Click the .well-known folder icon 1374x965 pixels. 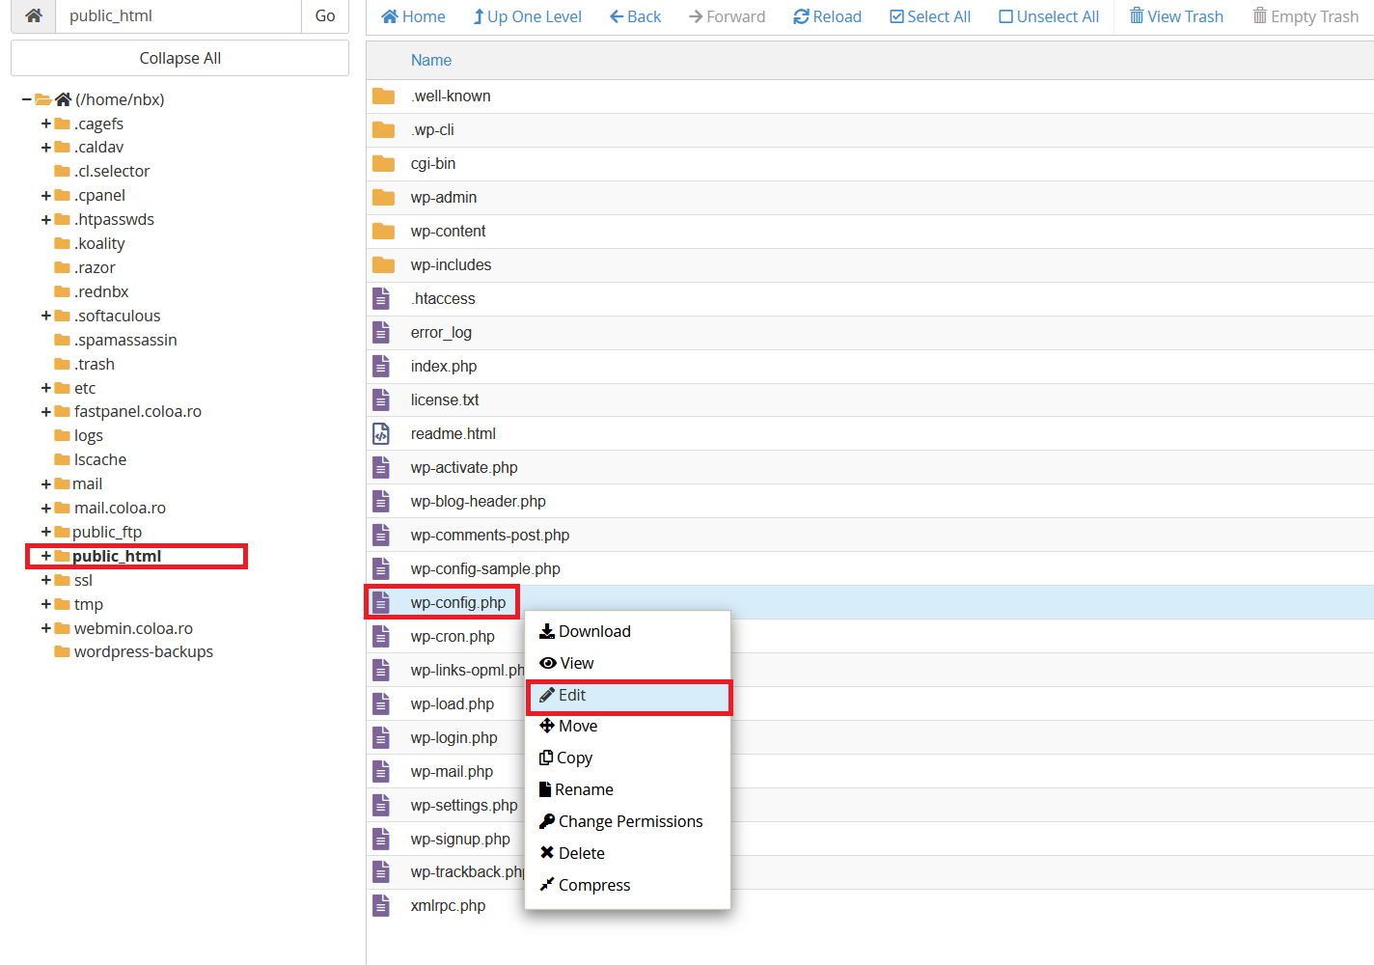383,96
